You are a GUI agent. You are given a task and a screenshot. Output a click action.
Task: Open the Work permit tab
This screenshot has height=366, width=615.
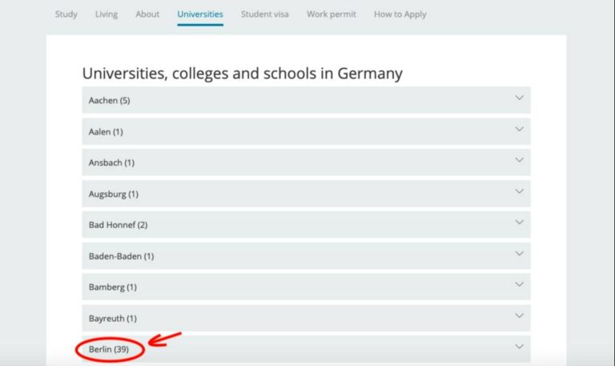pyautogui.click(x=332, y=14)
